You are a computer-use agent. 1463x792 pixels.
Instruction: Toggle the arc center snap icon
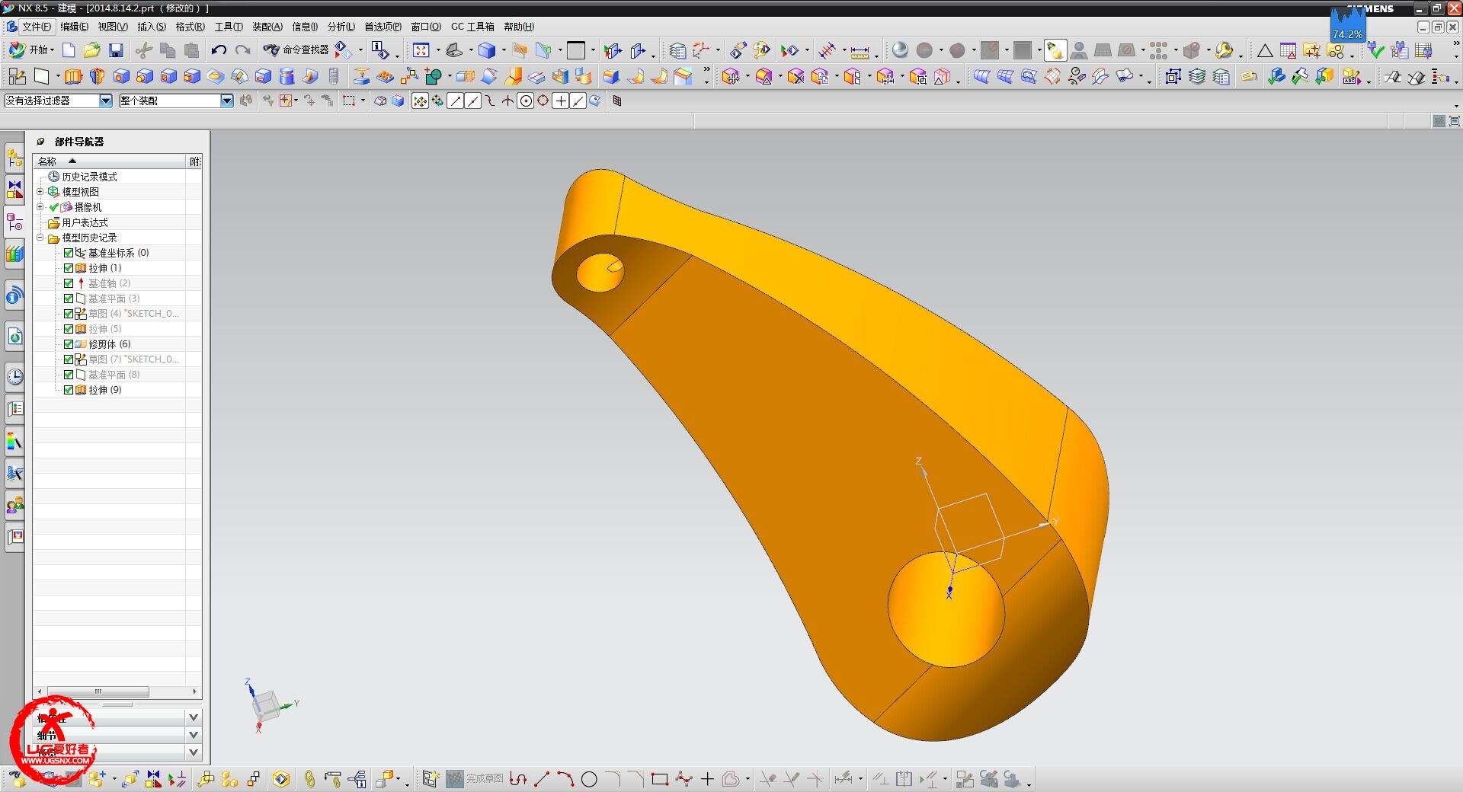[525, 101]
